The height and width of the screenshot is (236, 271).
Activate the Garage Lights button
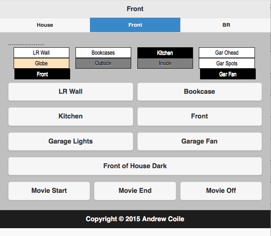pyautogui.click(x=71, y=141)
